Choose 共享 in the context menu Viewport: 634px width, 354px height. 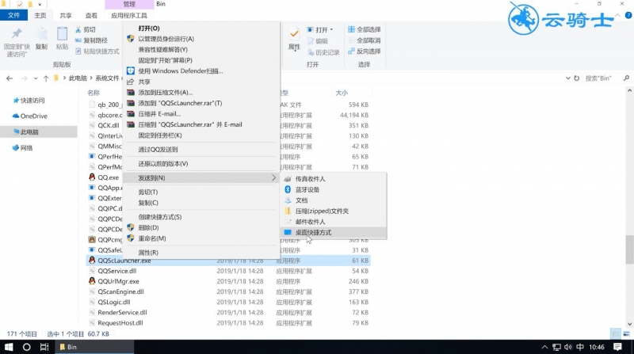click(x=201, y=82)
